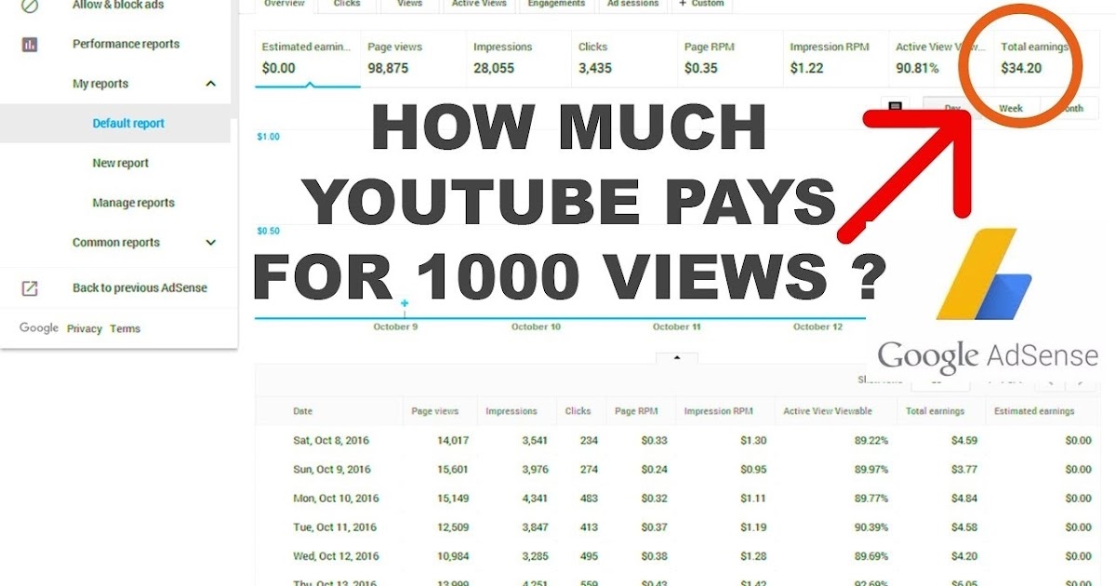
Task: Sort table by Active View Viewable header
Action: (828, 411)
